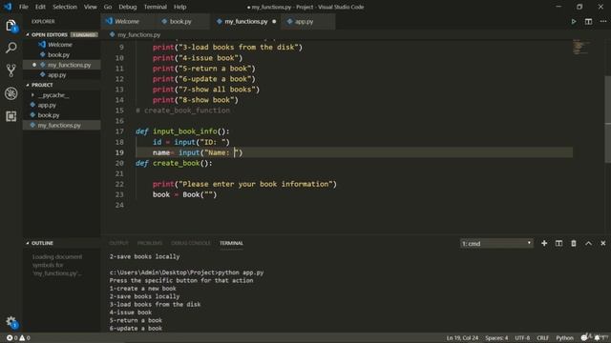Open the File menu

point(24,7)
